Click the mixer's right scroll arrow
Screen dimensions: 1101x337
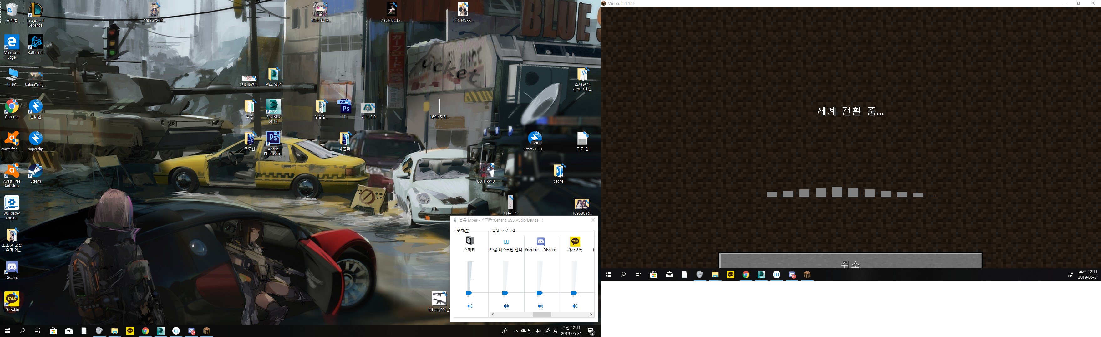[x=591, y=315]
